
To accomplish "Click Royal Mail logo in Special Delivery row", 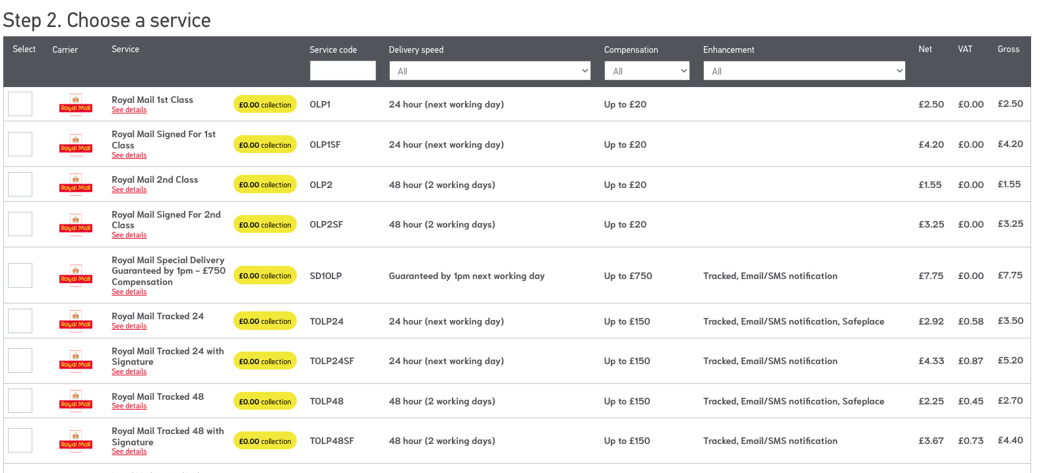I will (x=76, y=276).
